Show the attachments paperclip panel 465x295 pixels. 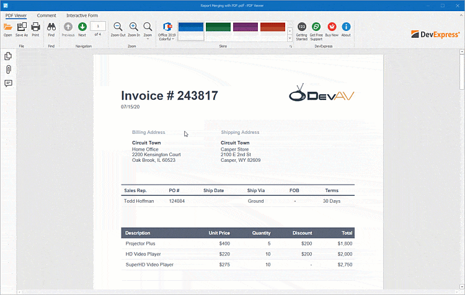point(8,69)
